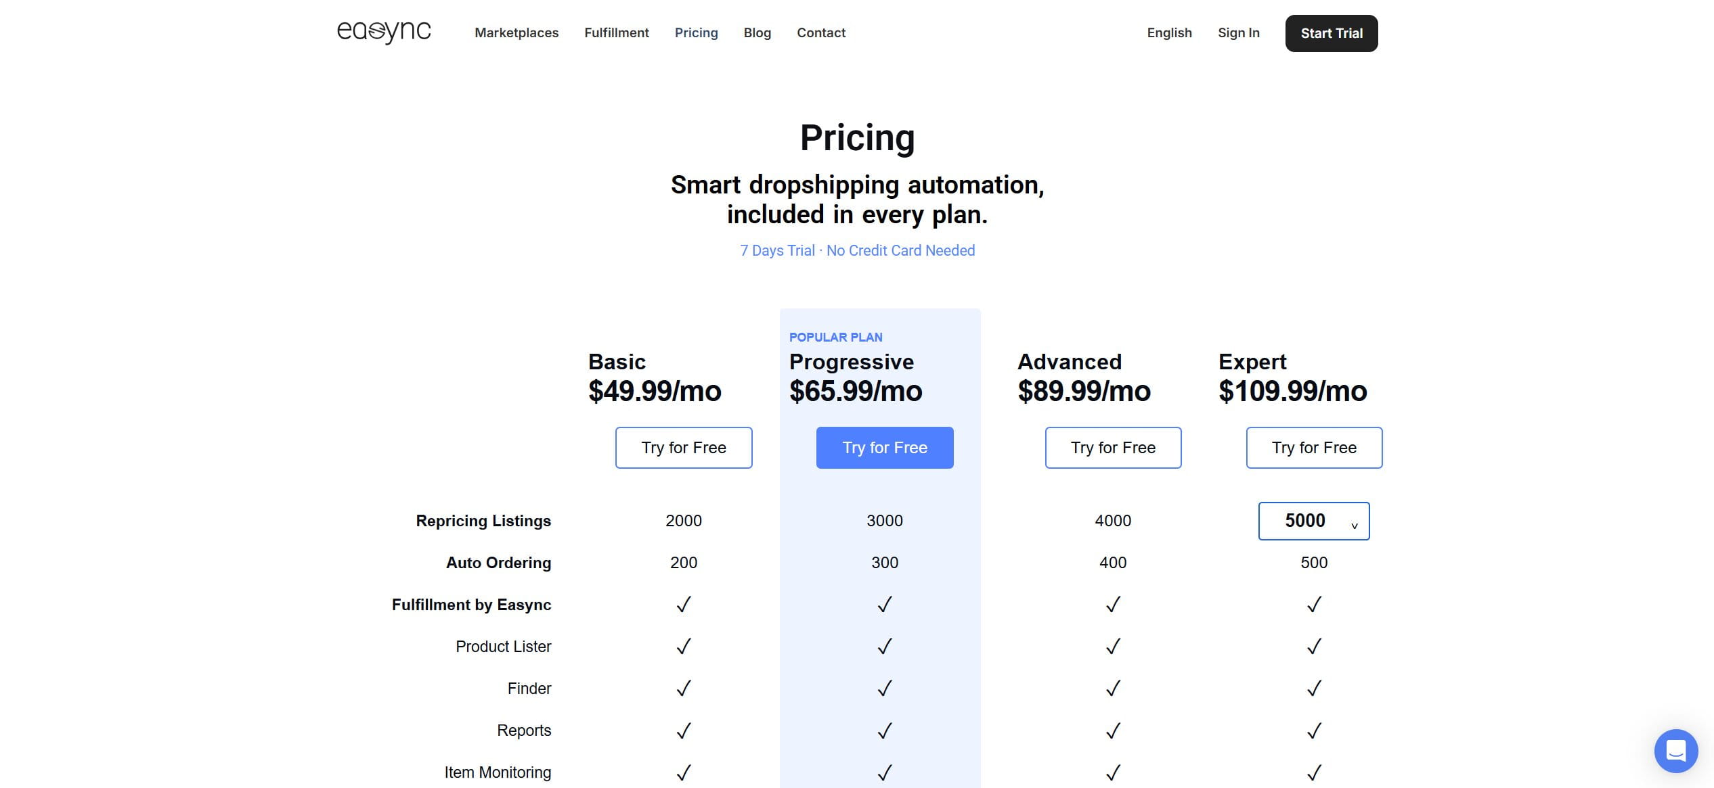The width and height of the screenshot is (1714, 788).
Task: Click Fulfillment by Easync row label
Action: [471, 605]
